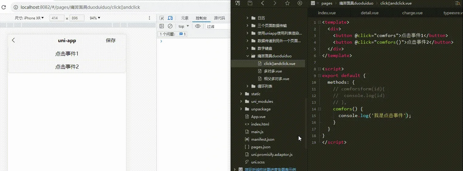Click the save disk icon in HBuilderX toolbar
The width and height of the screenshot is (463, 171).
point(250,3)
